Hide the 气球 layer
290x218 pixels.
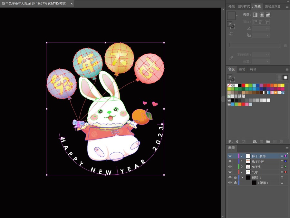[x=230, y=172]
